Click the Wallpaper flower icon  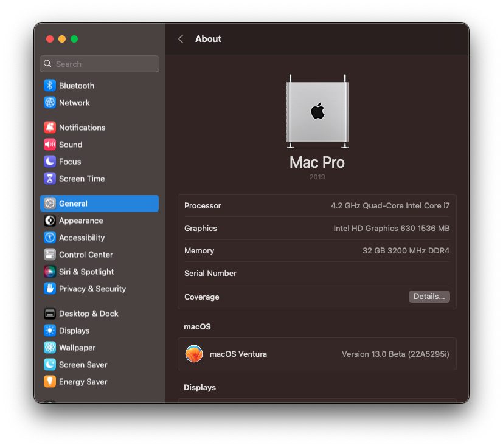point(50,347)
